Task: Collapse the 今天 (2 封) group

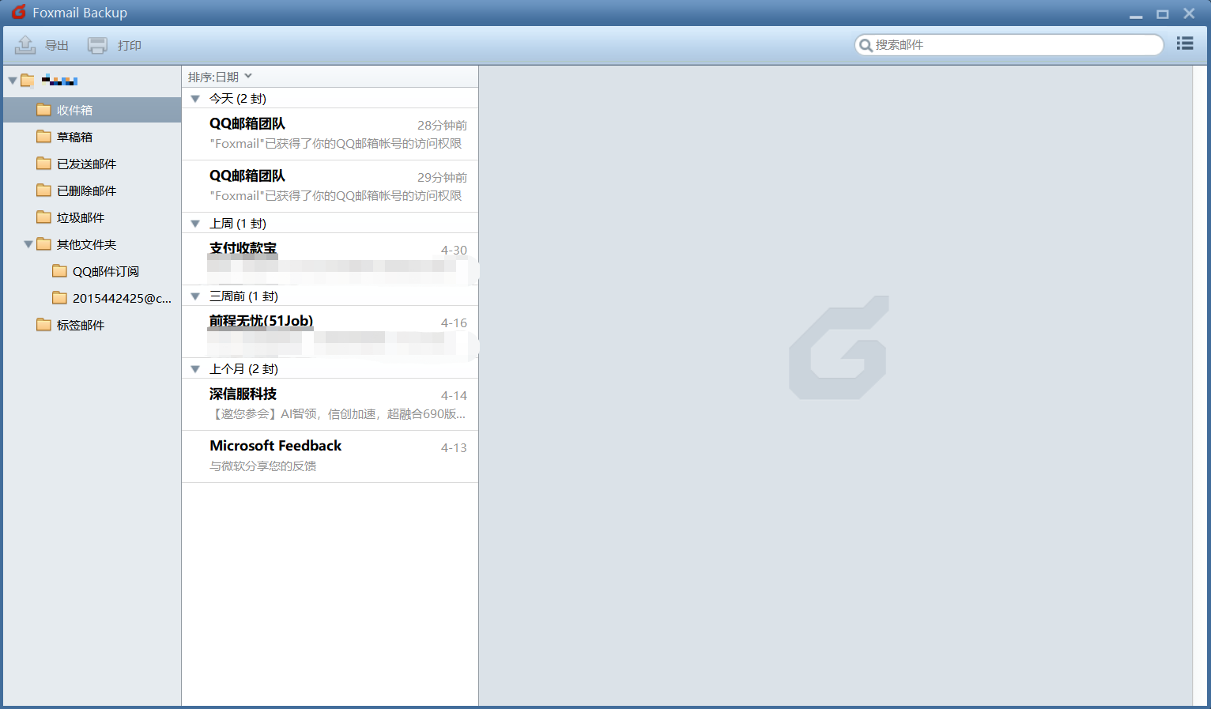Action: point(195,99)
